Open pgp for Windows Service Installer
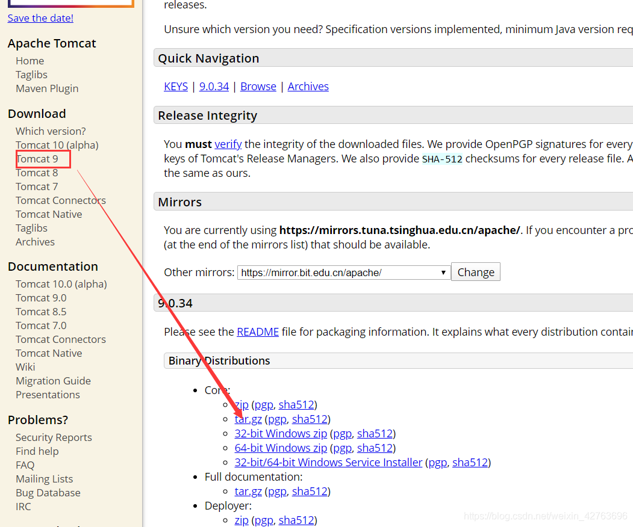Viewport: 633px width, 527px height. (438, 463)
